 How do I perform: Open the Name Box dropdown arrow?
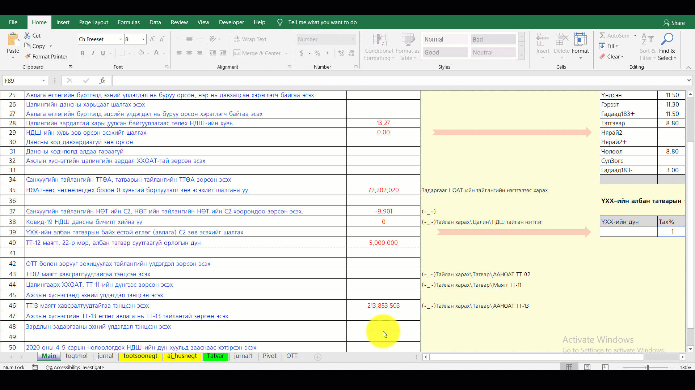43,81
